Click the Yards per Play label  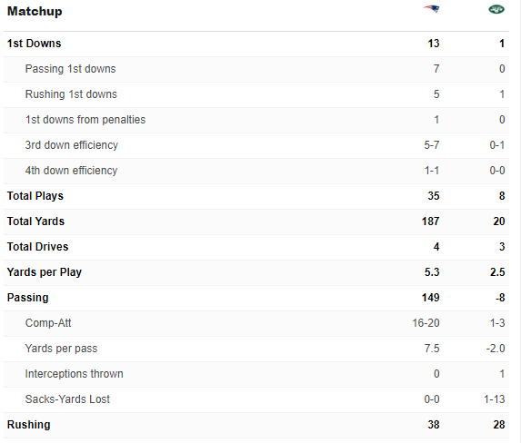(x=45, y=272)
